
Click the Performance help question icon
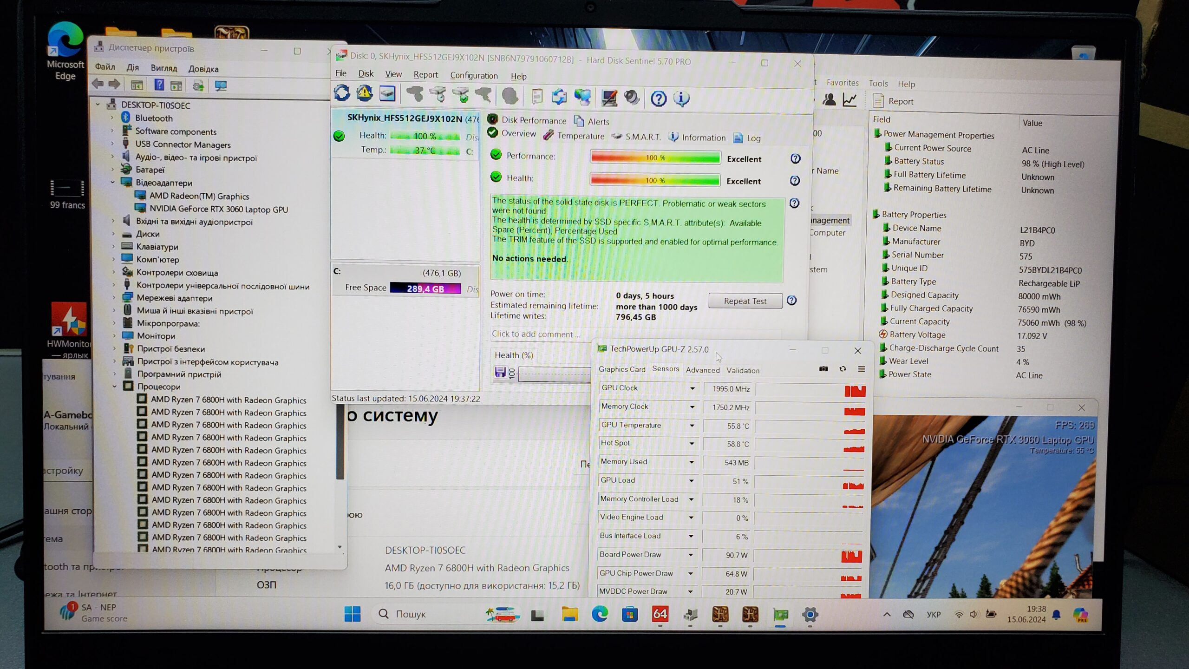click(795, 159)
